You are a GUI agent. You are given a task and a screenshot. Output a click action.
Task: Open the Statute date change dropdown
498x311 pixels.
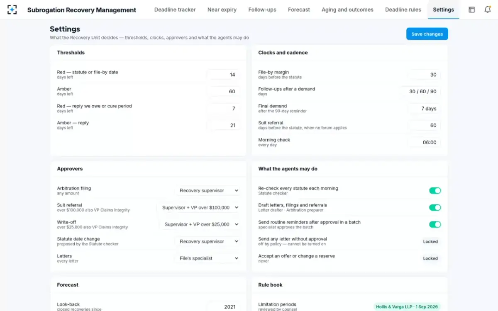[207, 241]
